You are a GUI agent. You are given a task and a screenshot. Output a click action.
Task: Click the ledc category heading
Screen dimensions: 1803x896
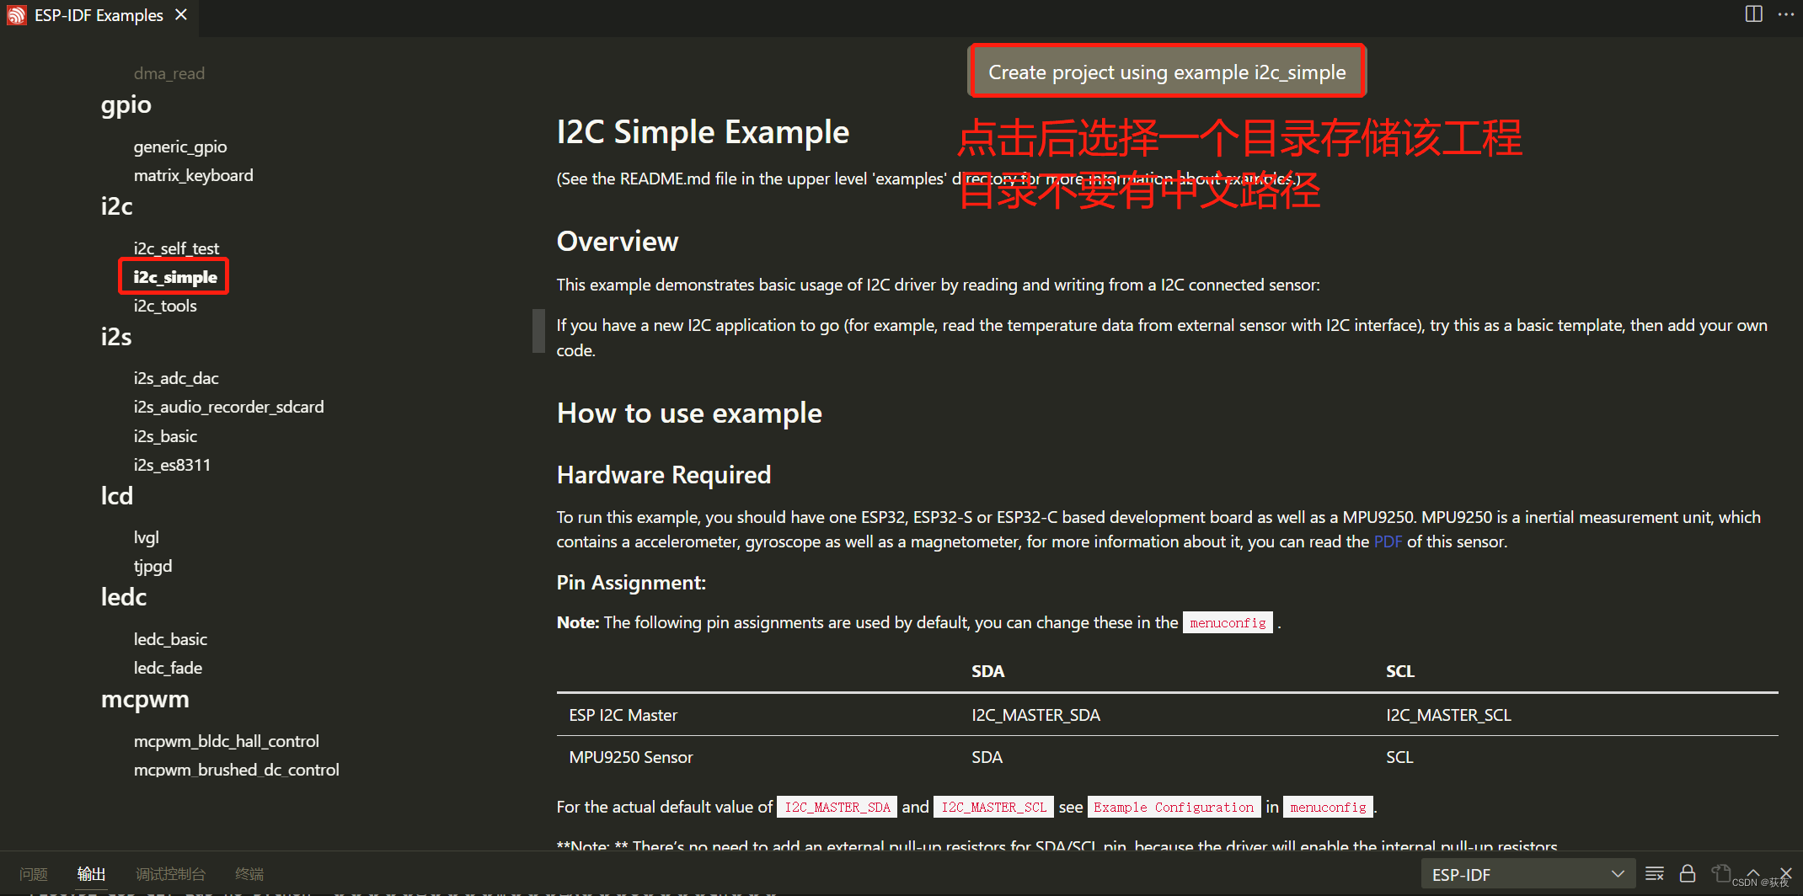click(124, 597)
